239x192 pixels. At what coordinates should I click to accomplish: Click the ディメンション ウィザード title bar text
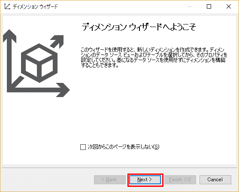click(35, 7)
